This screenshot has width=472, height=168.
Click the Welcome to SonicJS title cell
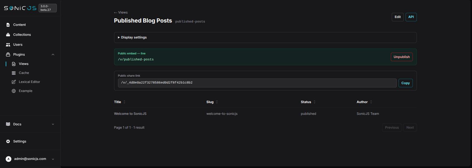(x=130, y=114)
